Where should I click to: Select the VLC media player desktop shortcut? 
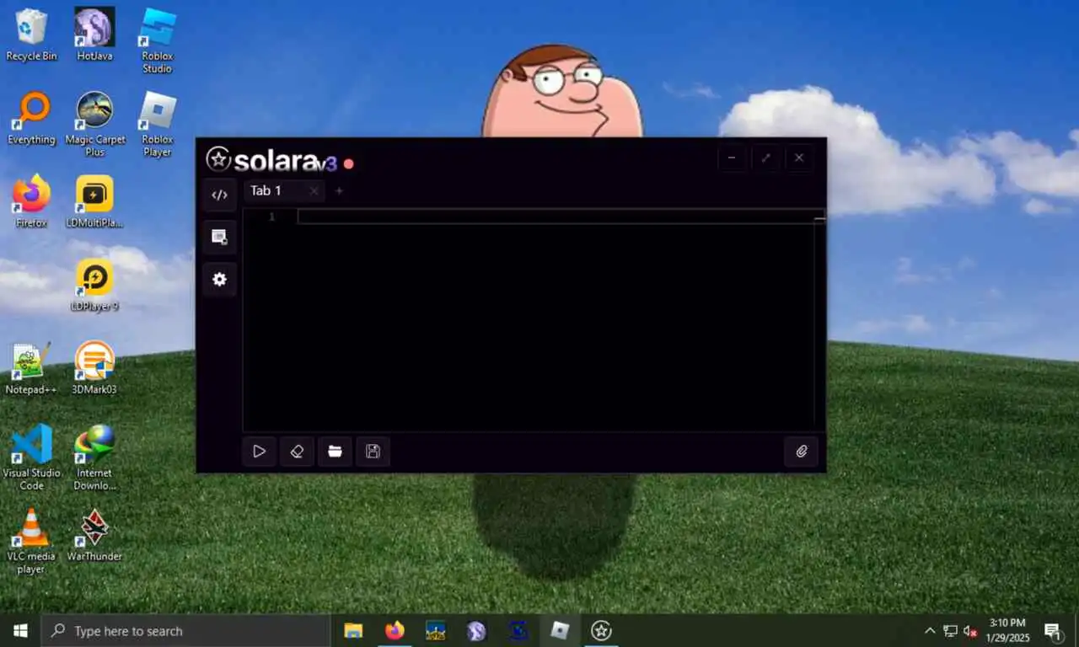(31, 541)
